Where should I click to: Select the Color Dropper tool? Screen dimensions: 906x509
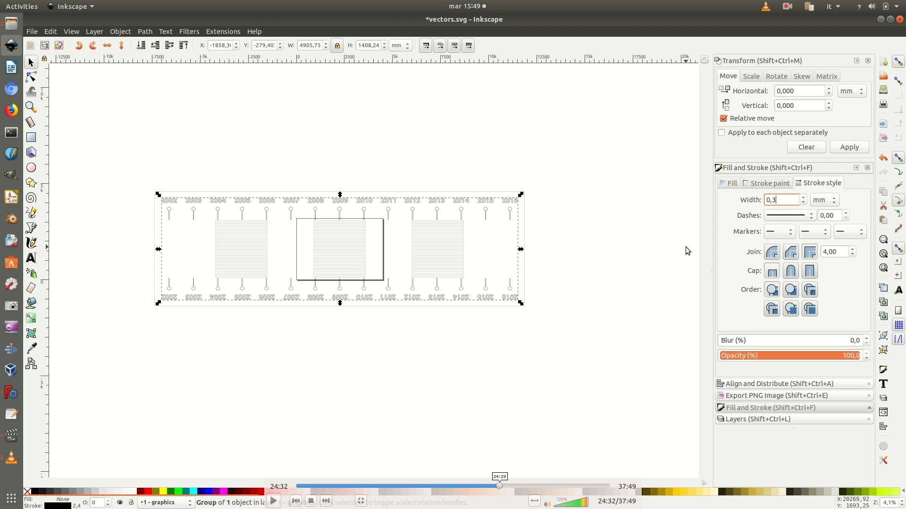point(31,348)
